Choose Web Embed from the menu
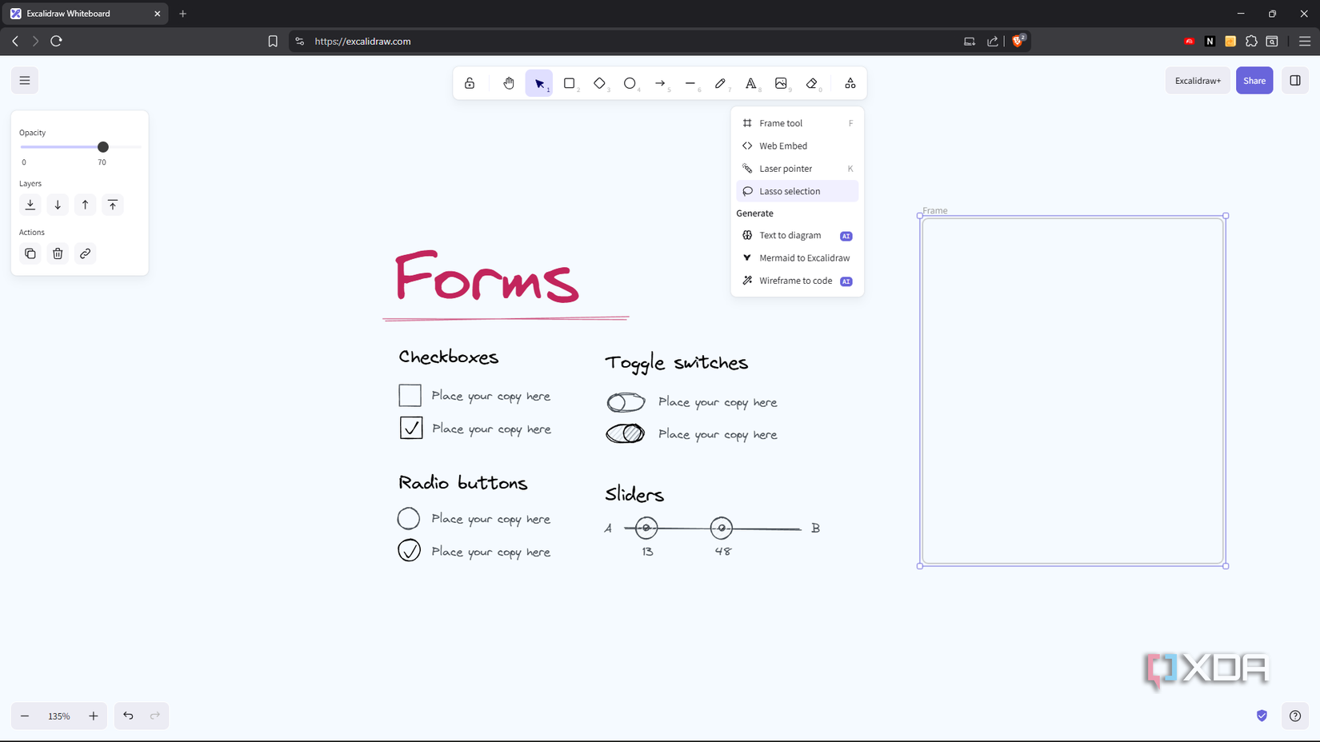This screenshot has width=1320, height=742. (x=797, y=146)
